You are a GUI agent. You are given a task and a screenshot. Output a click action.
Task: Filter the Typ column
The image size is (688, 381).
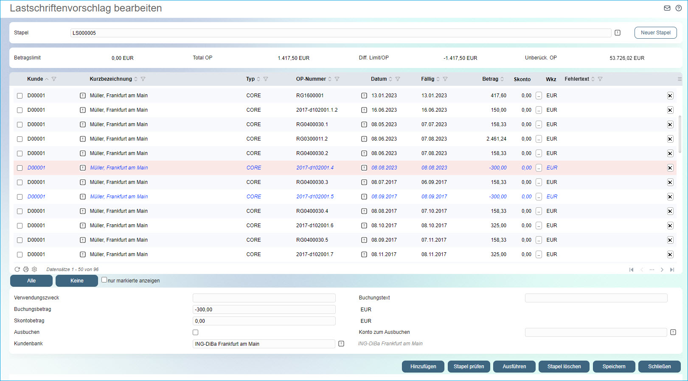[x=266, y=79]
